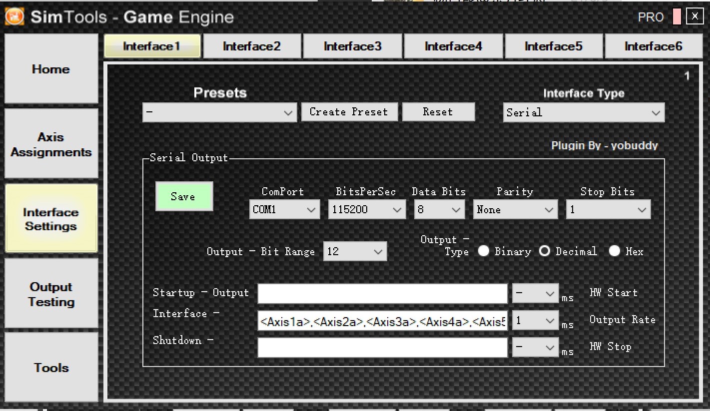The width and height of the screenshot is (710, 411).
Task: Open the Interface3 tab
Action: [352, 46]
